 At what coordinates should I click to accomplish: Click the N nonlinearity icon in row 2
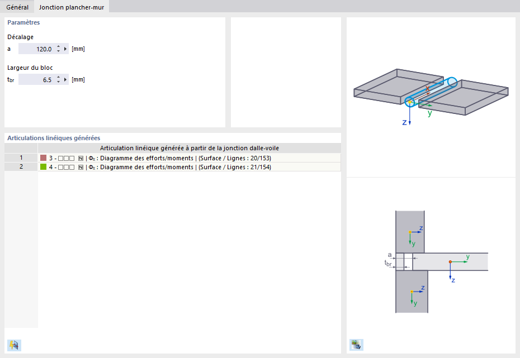pos(81,167)
